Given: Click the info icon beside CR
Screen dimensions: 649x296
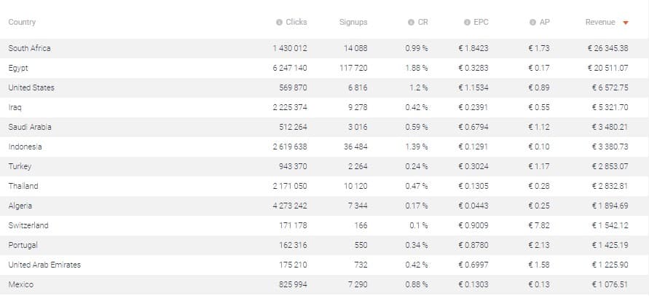Looking at the screenshot, I should pyautogui.click(x=411, y=23).
